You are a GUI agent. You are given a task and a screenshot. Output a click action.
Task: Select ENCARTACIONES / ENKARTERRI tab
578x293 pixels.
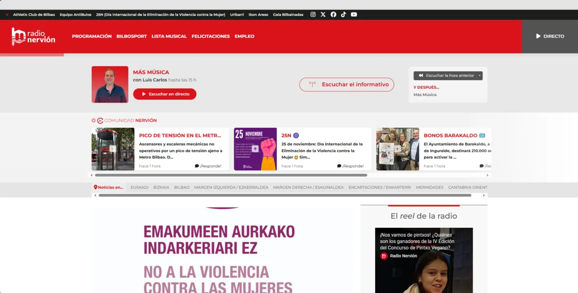pyautogui.click(x=380, y=187)
